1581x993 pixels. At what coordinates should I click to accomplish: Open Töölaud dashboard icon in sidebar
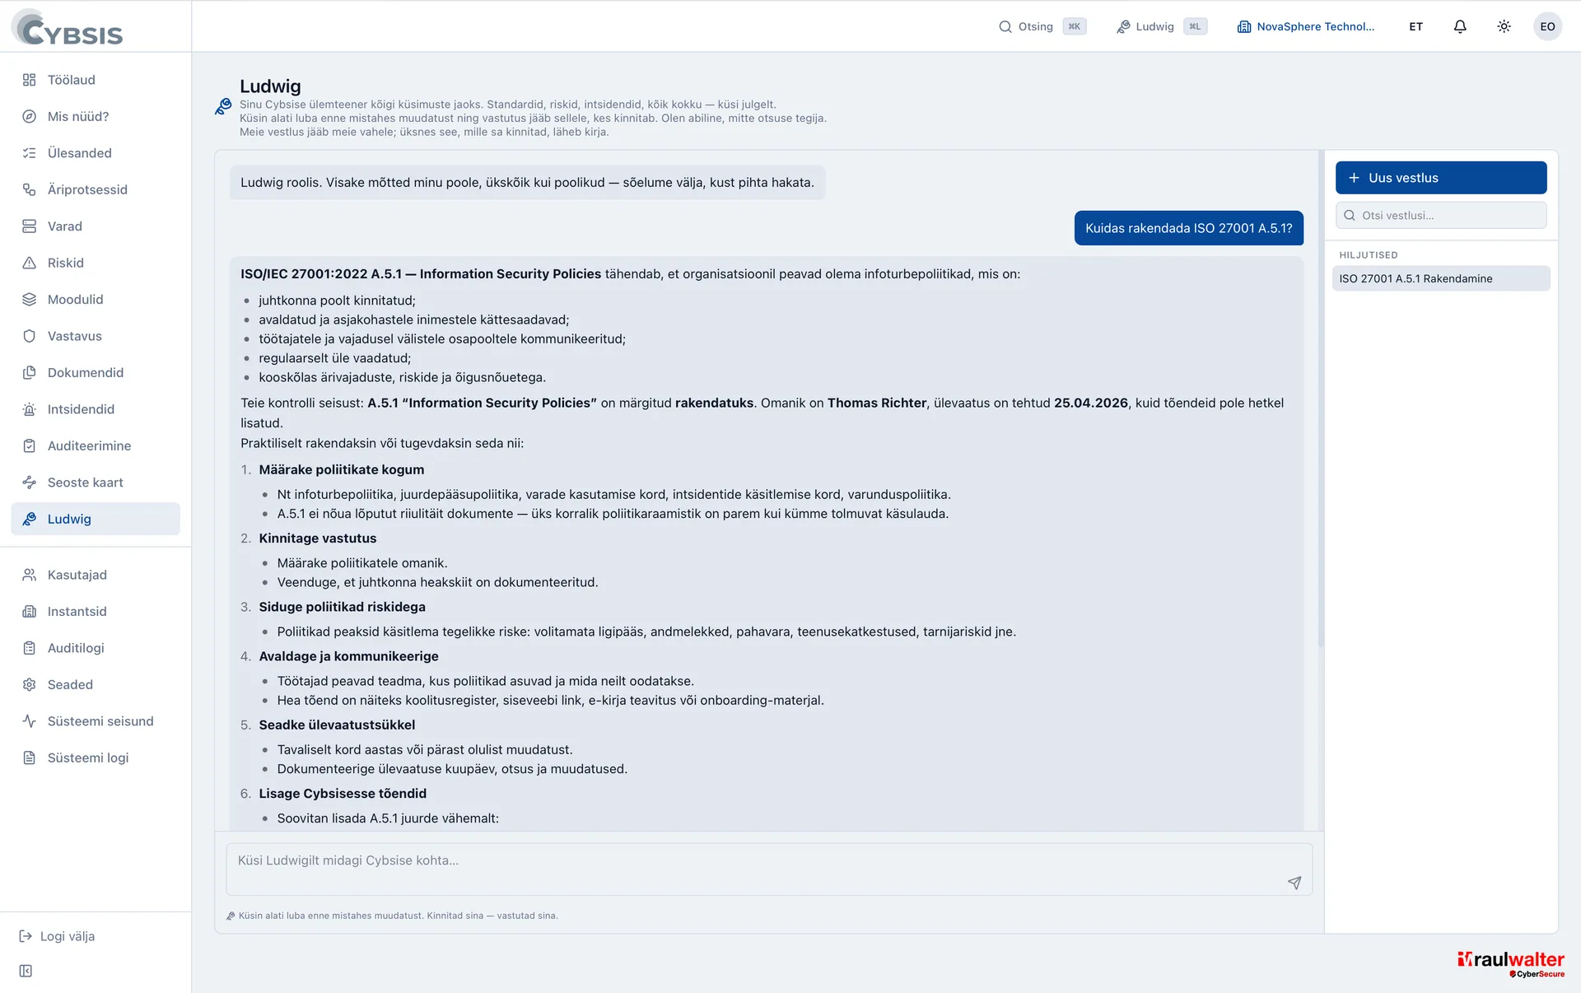29,80
